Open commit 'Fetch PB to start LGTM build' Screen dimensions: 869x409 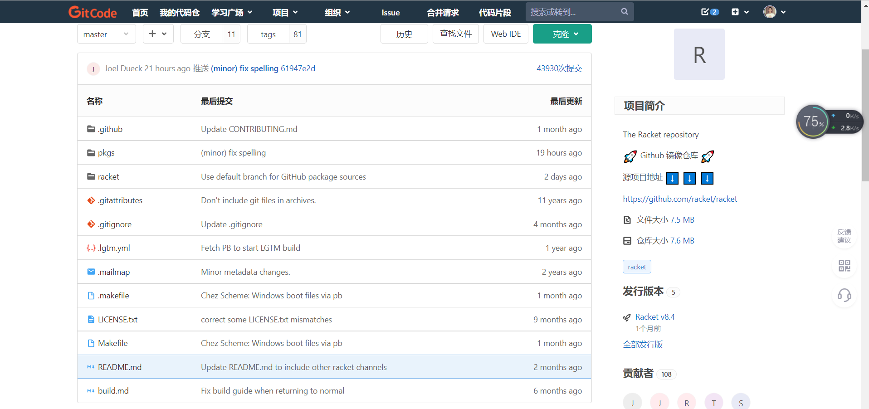250,248
